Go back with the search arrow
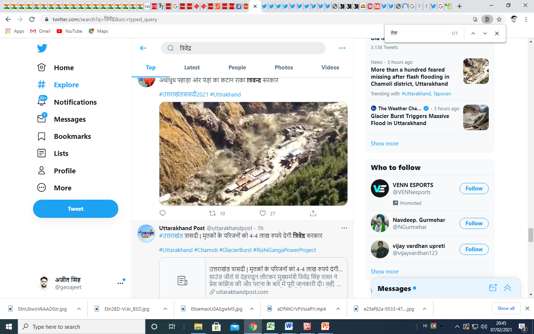 [x=143, y=48]
